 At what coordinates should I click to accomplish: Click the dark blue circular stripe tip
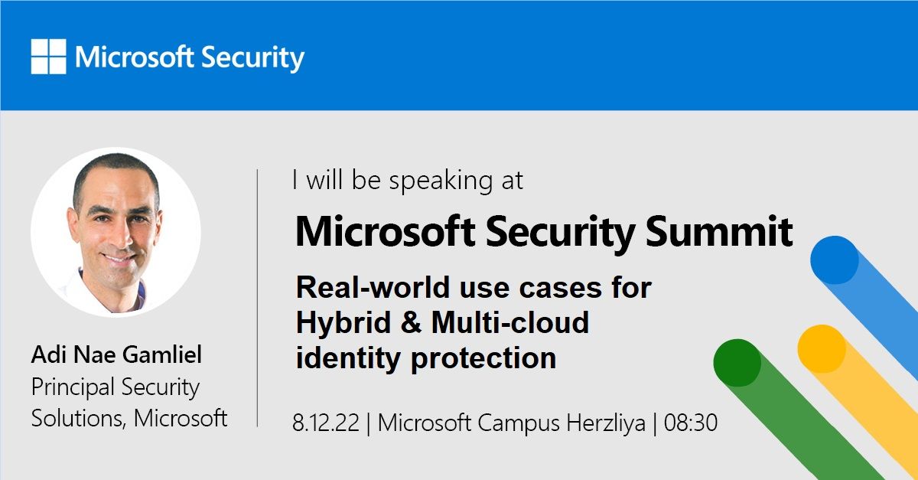point(834,260)
